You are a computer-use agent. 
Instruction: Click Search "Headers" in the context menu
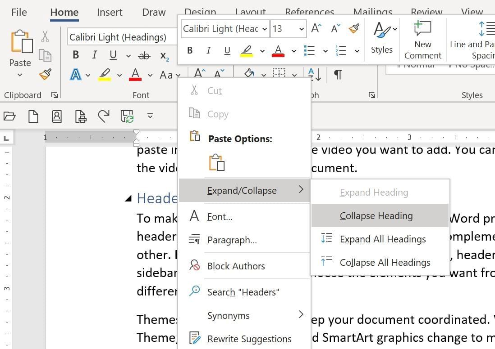(244, 292)
